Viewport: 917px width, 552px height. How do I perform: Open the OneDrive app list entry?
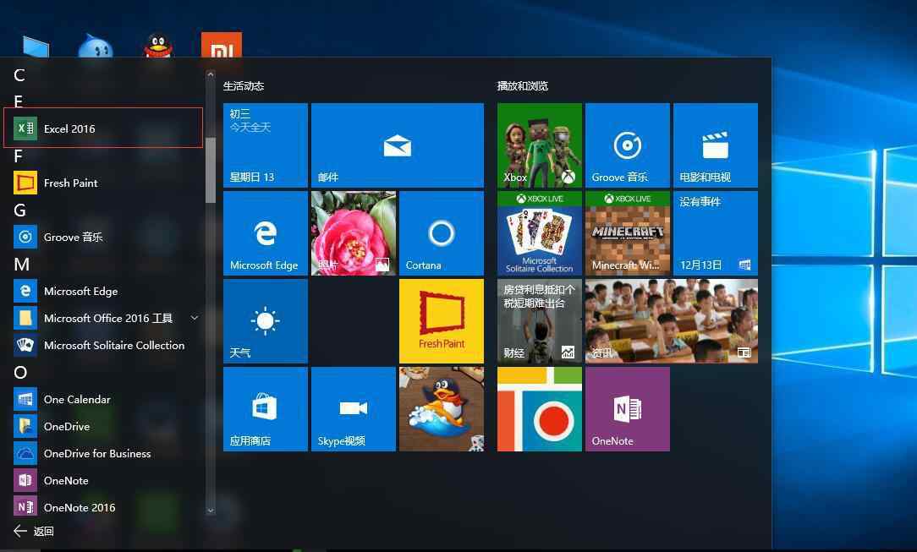point(103,426)
